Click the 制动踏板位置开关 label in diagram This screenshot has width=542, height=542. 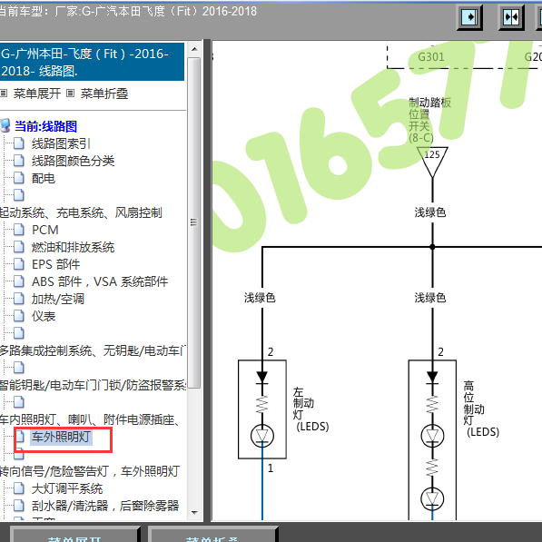click(x=429, y=120)
